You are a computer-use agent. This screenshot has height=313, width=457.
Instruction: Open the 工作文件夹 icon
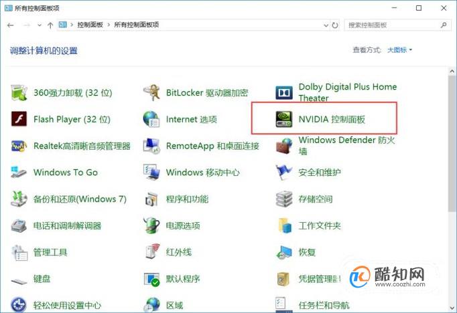tap(285, 225)
